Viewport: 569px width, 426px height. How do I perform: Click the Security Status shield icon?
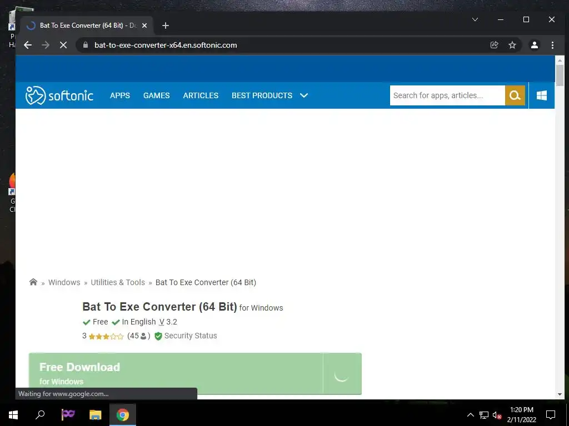158,336
